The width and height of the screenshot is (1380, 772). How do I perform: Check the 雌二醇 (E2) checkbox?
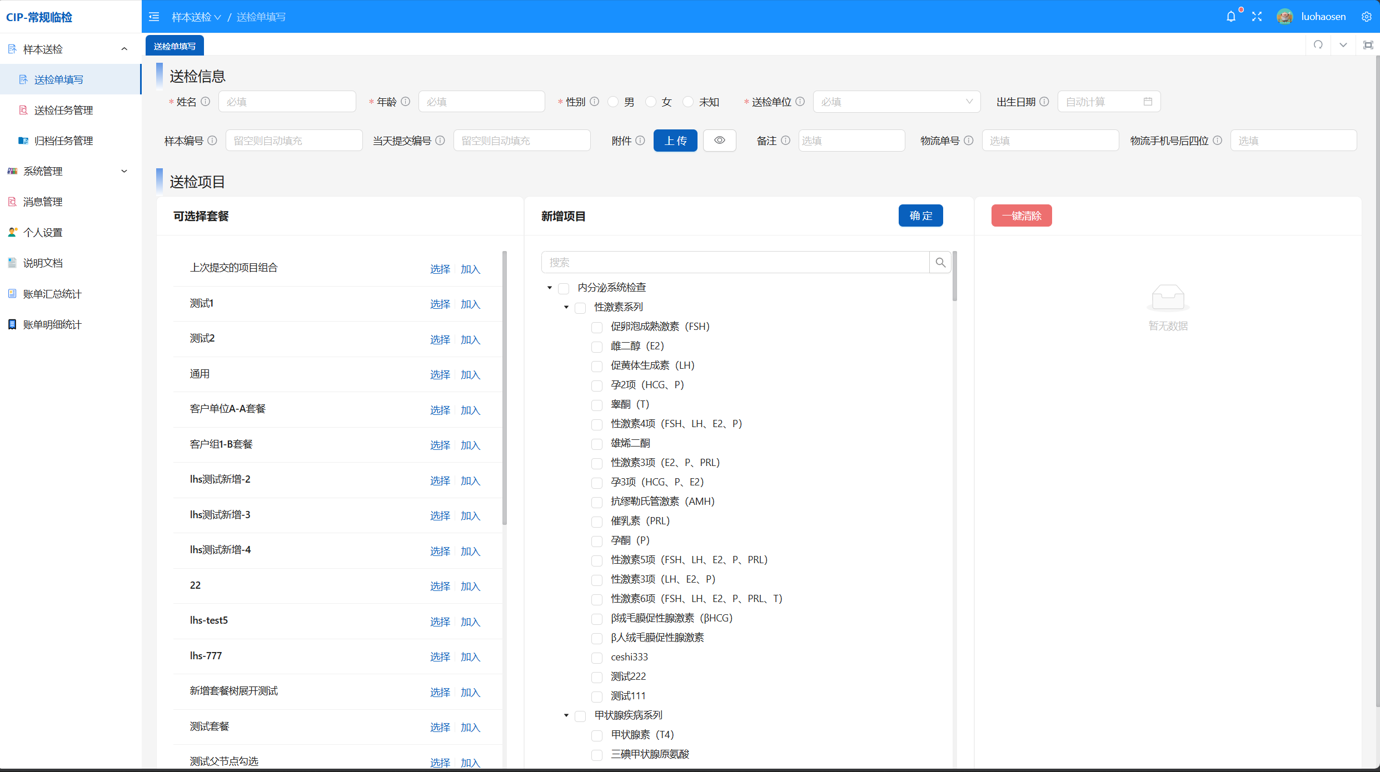pos(597,347)
